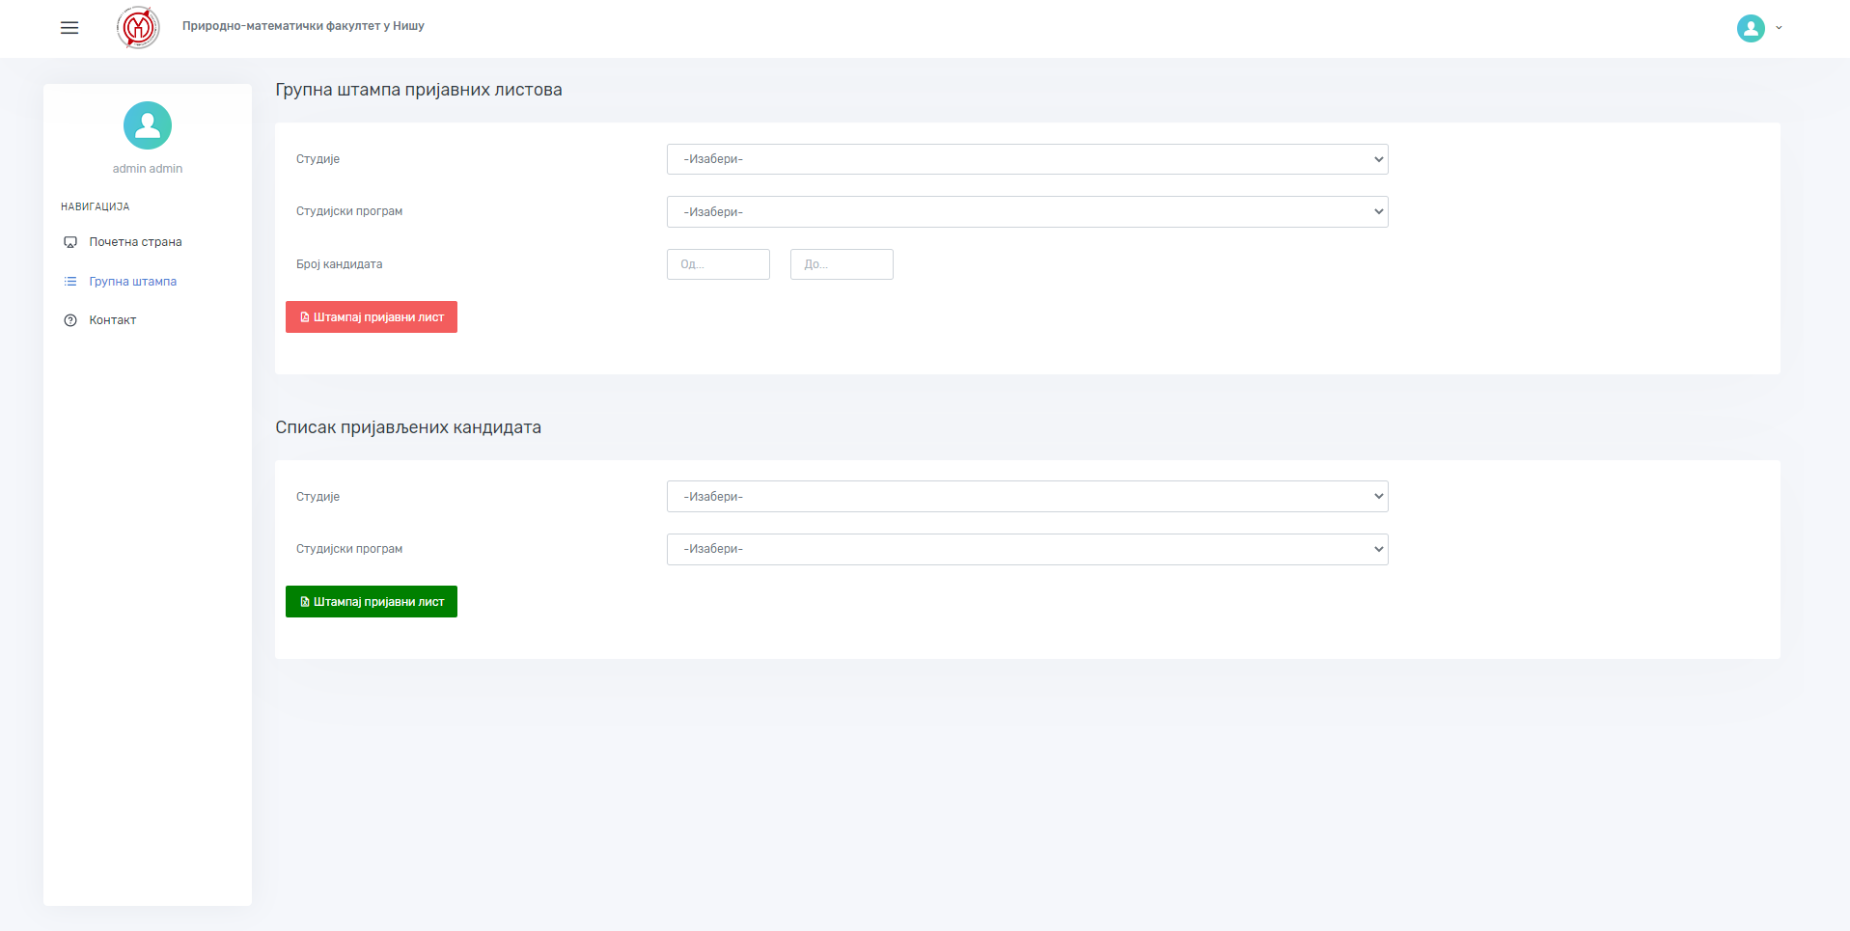Expand the top-right user dropdown arrow
The height and width of the screenshot is (931, 1850).
1779,28
